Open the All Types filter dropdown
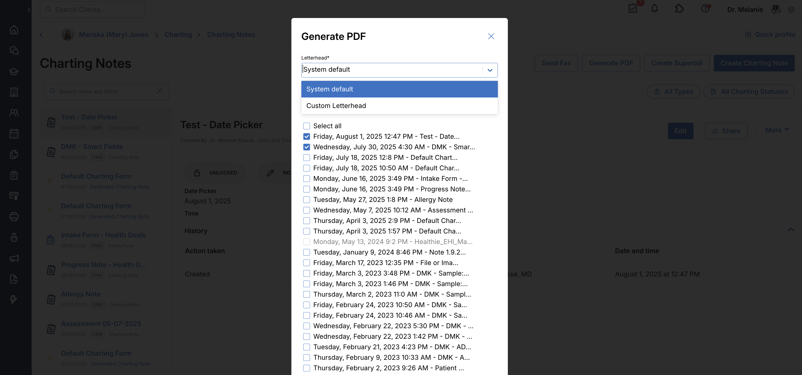802x375 pixels. point(673,92)
